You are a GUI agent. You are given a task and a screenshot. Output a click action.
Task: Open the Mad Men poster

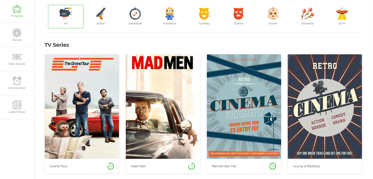point(163,106)
